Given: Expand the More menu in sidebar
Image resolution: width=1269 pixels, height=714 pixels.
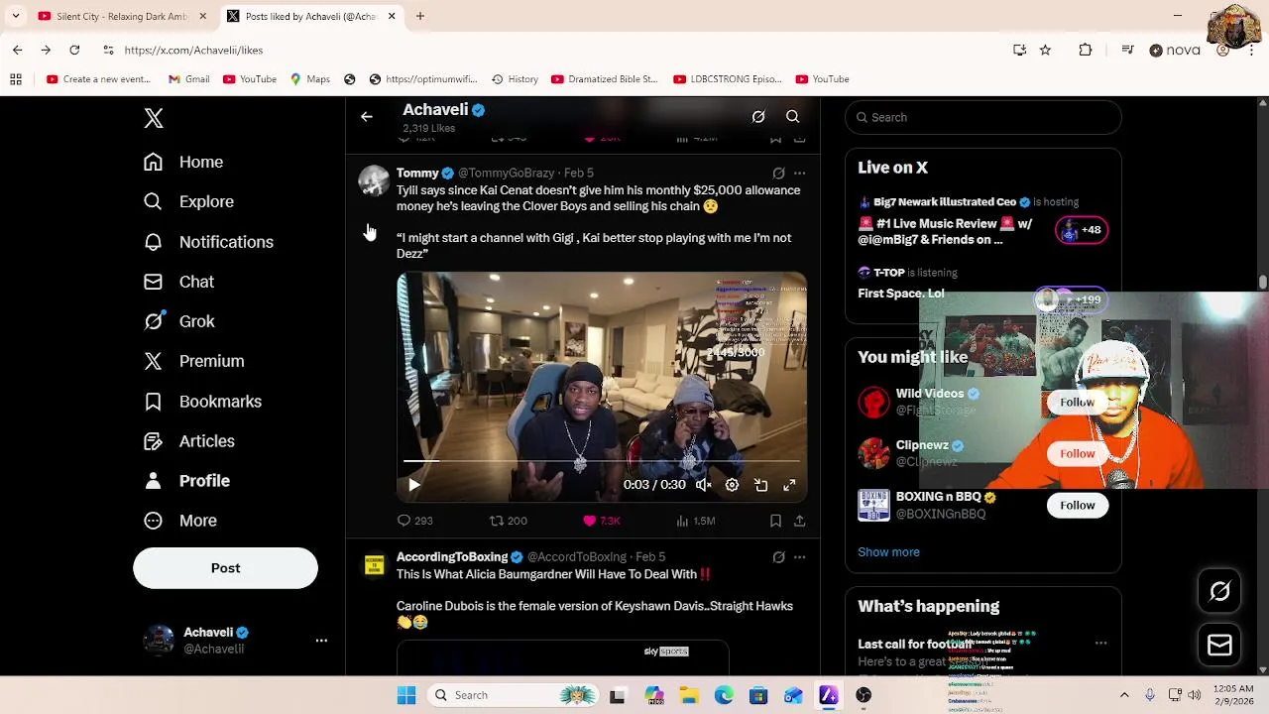Looking at the screenshot, I should [x=179, y=521].
